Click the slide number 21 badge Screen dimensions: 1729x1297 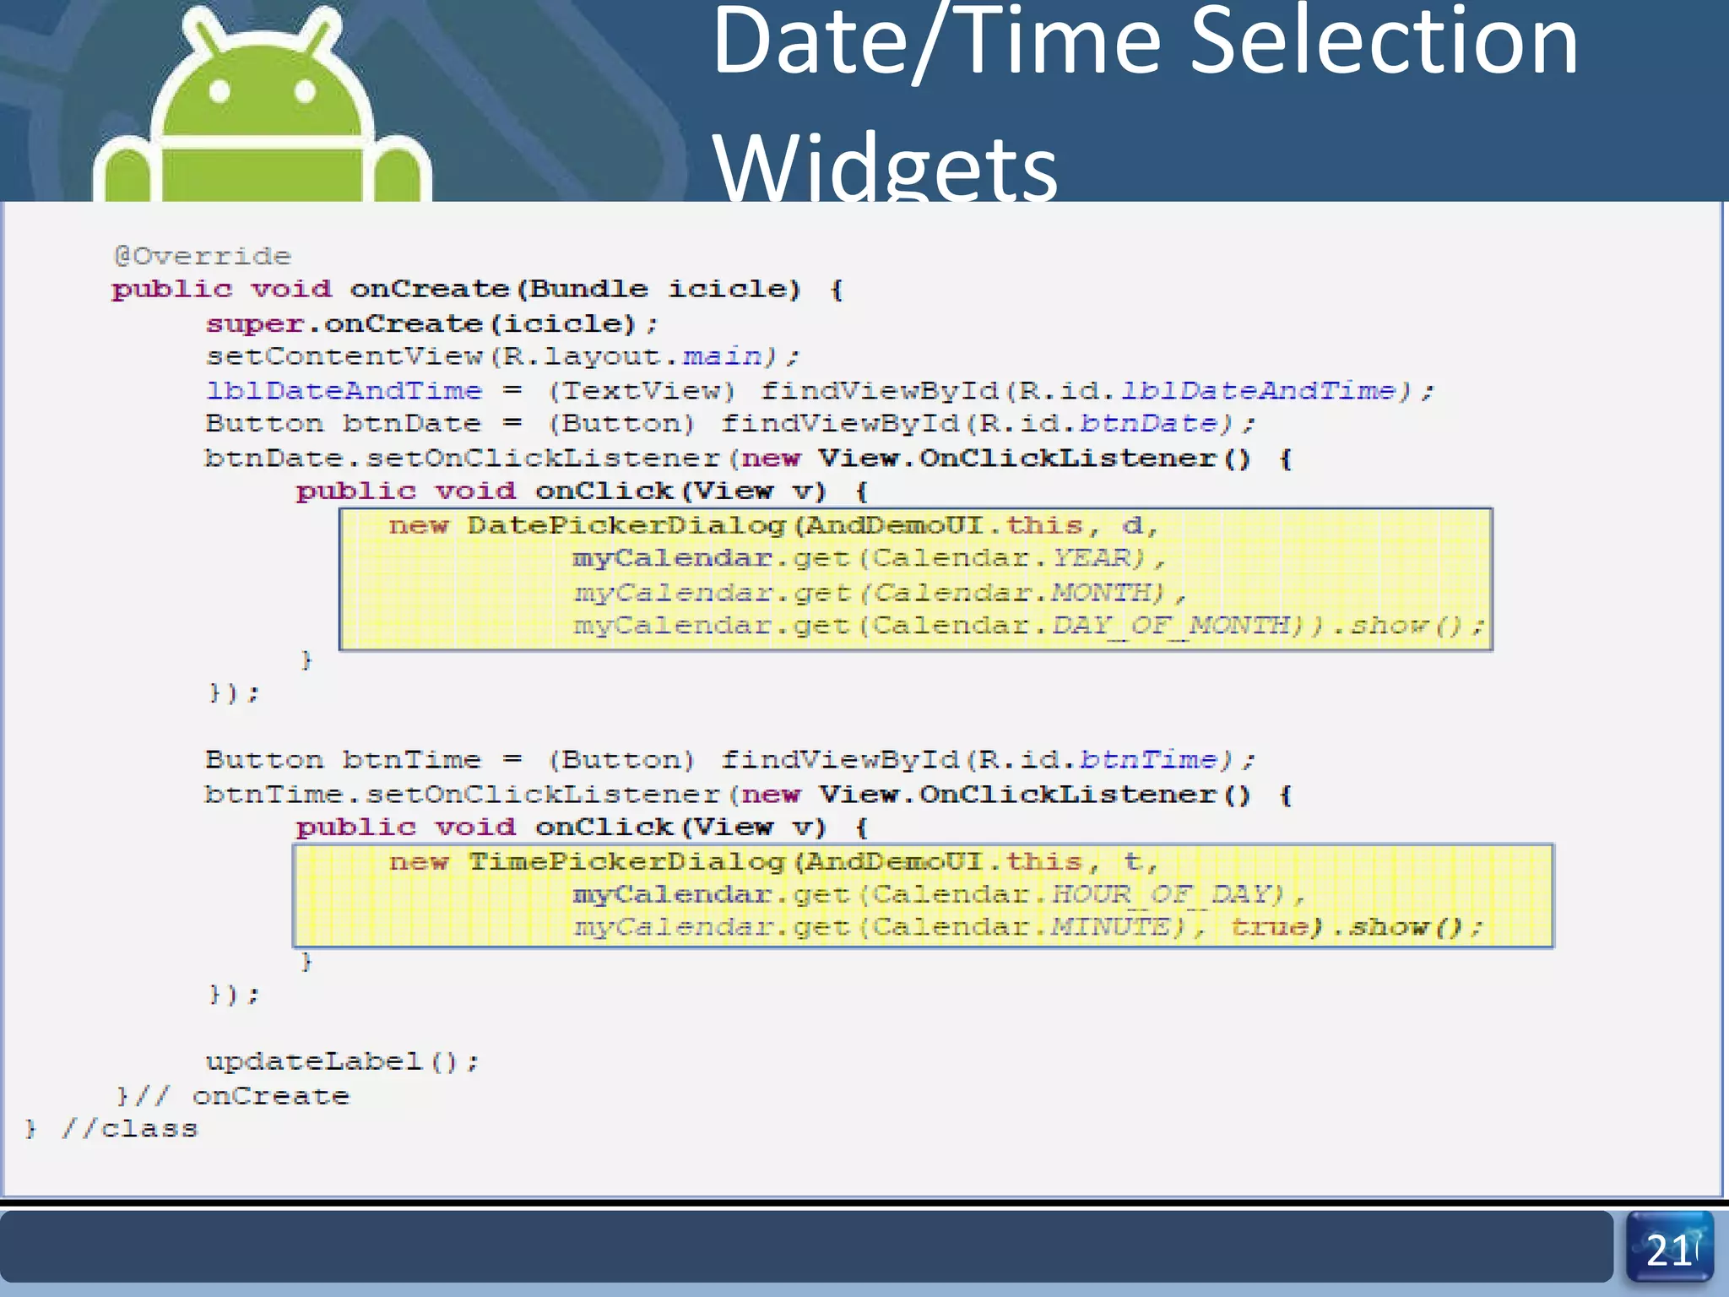[1669, 1248]
